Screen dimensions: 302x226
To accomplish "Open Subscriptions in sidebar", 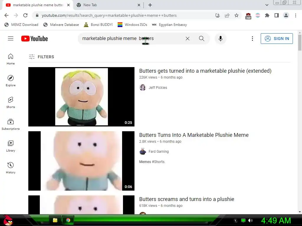I will pos(11,124).
